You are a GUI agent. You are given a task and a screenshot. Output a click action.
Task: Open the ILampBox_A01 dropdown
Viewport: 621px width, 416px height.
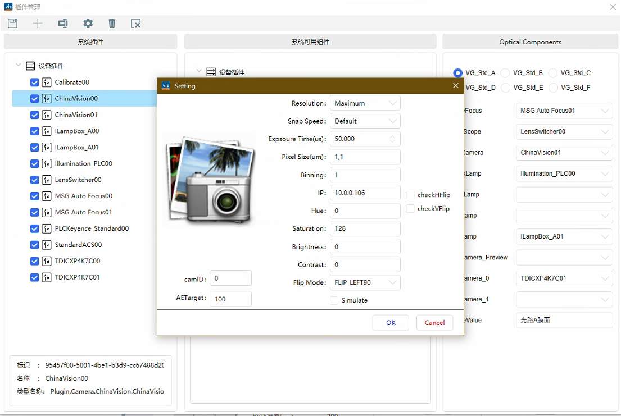point(564,236)
